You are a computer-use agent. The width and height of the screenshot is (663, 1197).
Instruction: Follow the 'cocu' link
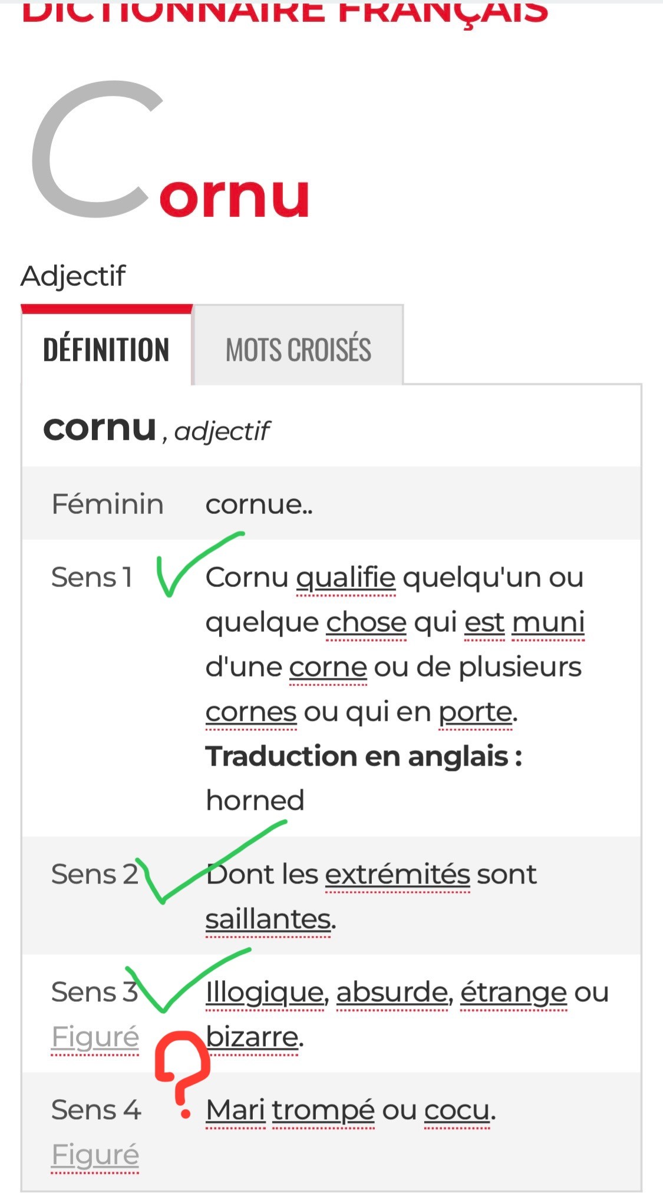(457, 1110)
